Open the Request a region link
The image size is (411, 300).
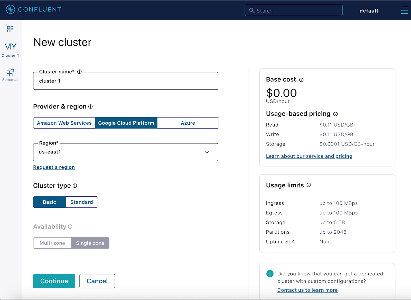(54, 167)
